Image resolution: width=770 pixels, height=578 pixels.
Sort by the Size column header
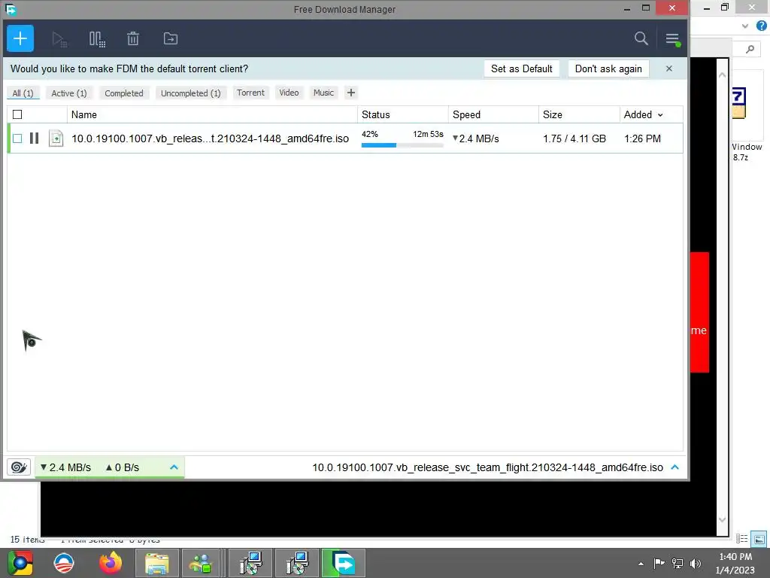coord(553,114)
